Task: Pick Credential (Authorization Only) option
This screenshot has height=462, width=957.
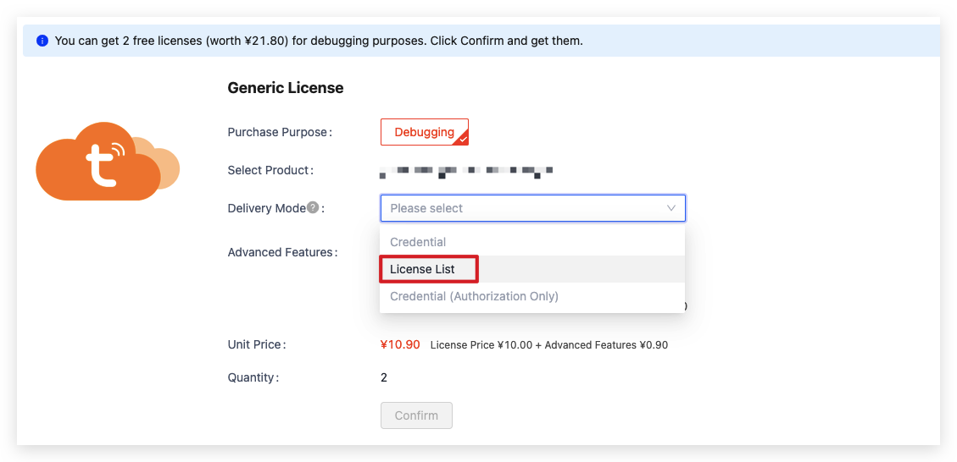Action: coord(474,296)
